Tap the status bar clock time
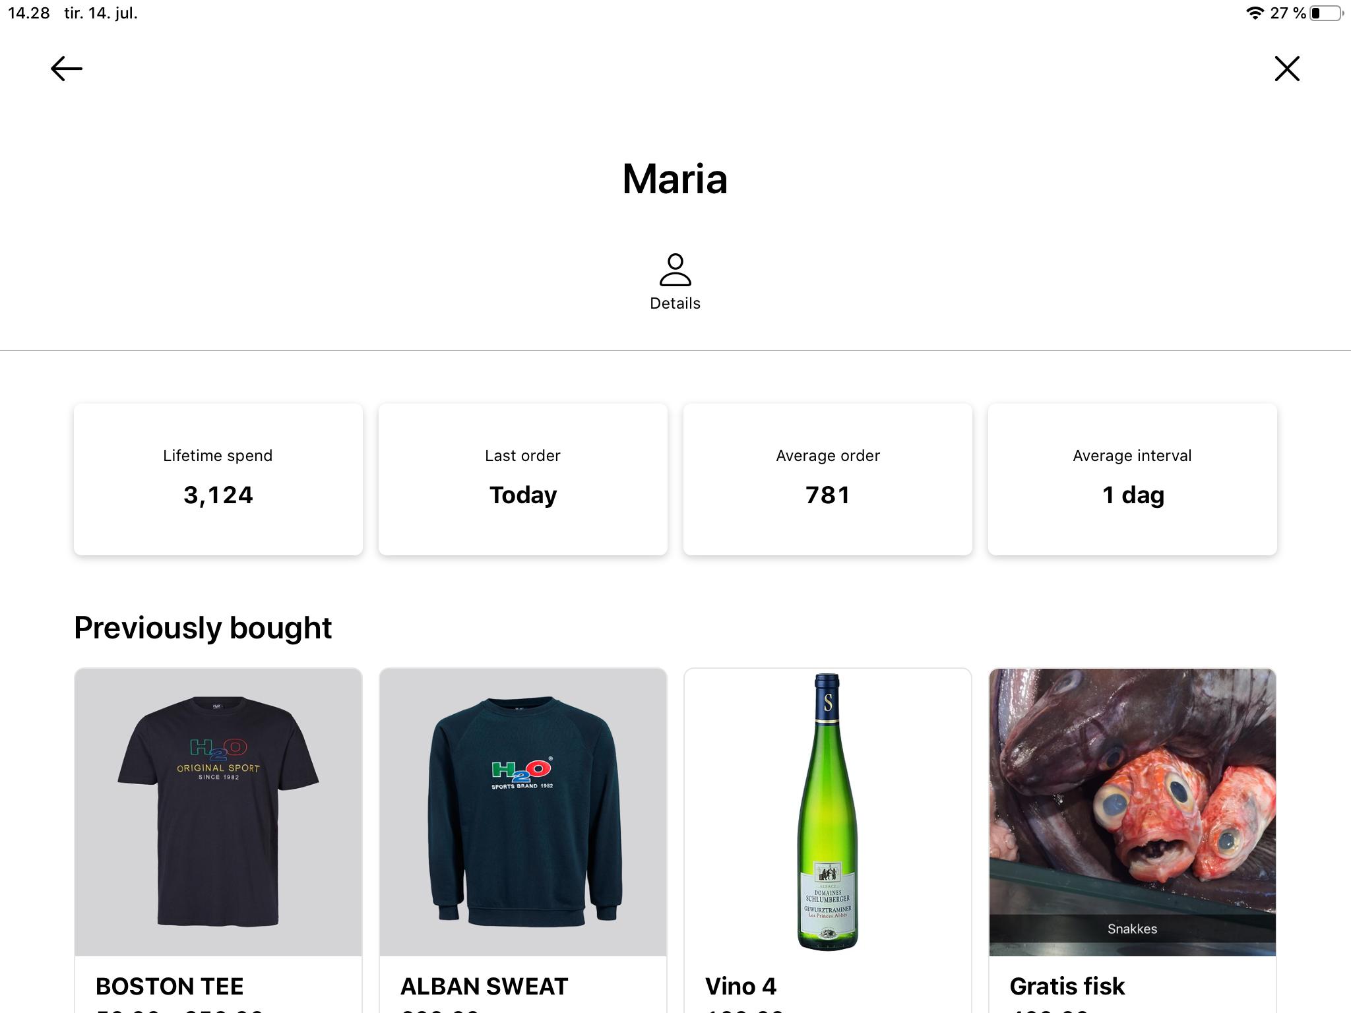This screenshot has width=1351, height=1013. (x=29, y=13)
